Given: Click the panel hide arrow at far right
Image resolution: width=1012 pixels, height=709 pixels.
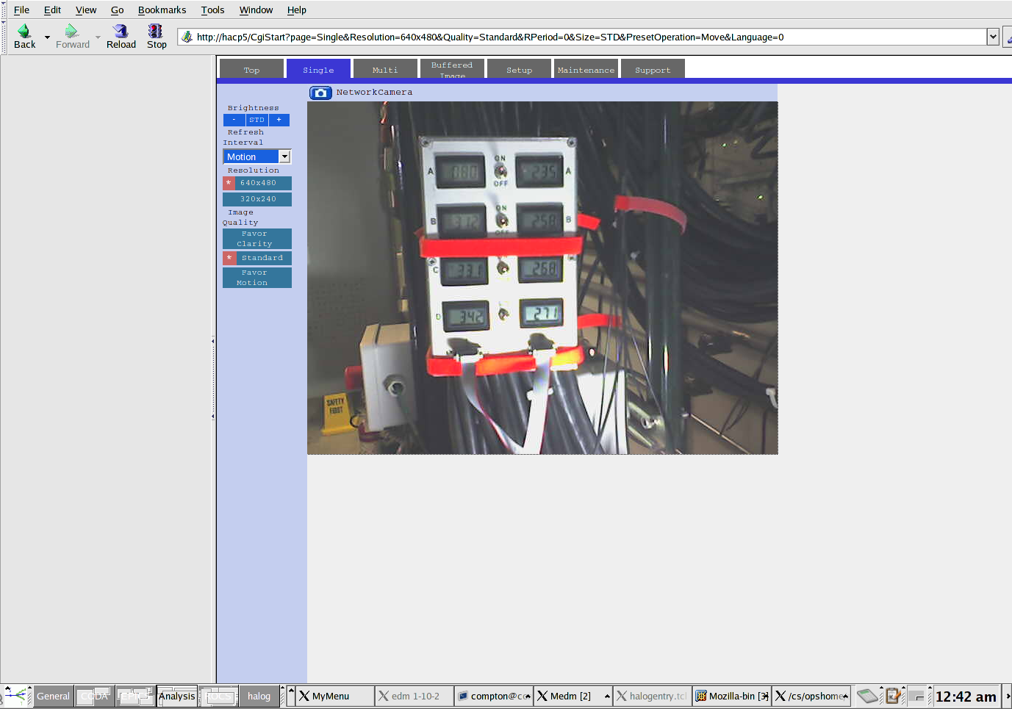Looking at the screenshot, I should click(1008, 696).
